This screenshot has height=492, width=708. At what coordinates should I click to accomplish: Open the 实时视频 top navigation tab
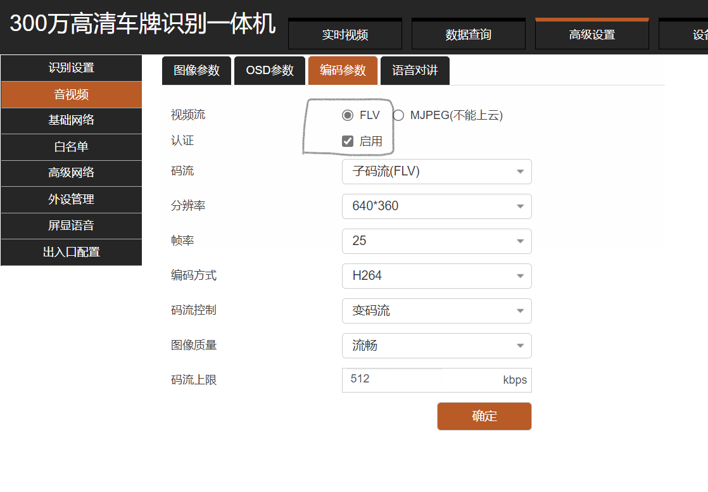345,34
